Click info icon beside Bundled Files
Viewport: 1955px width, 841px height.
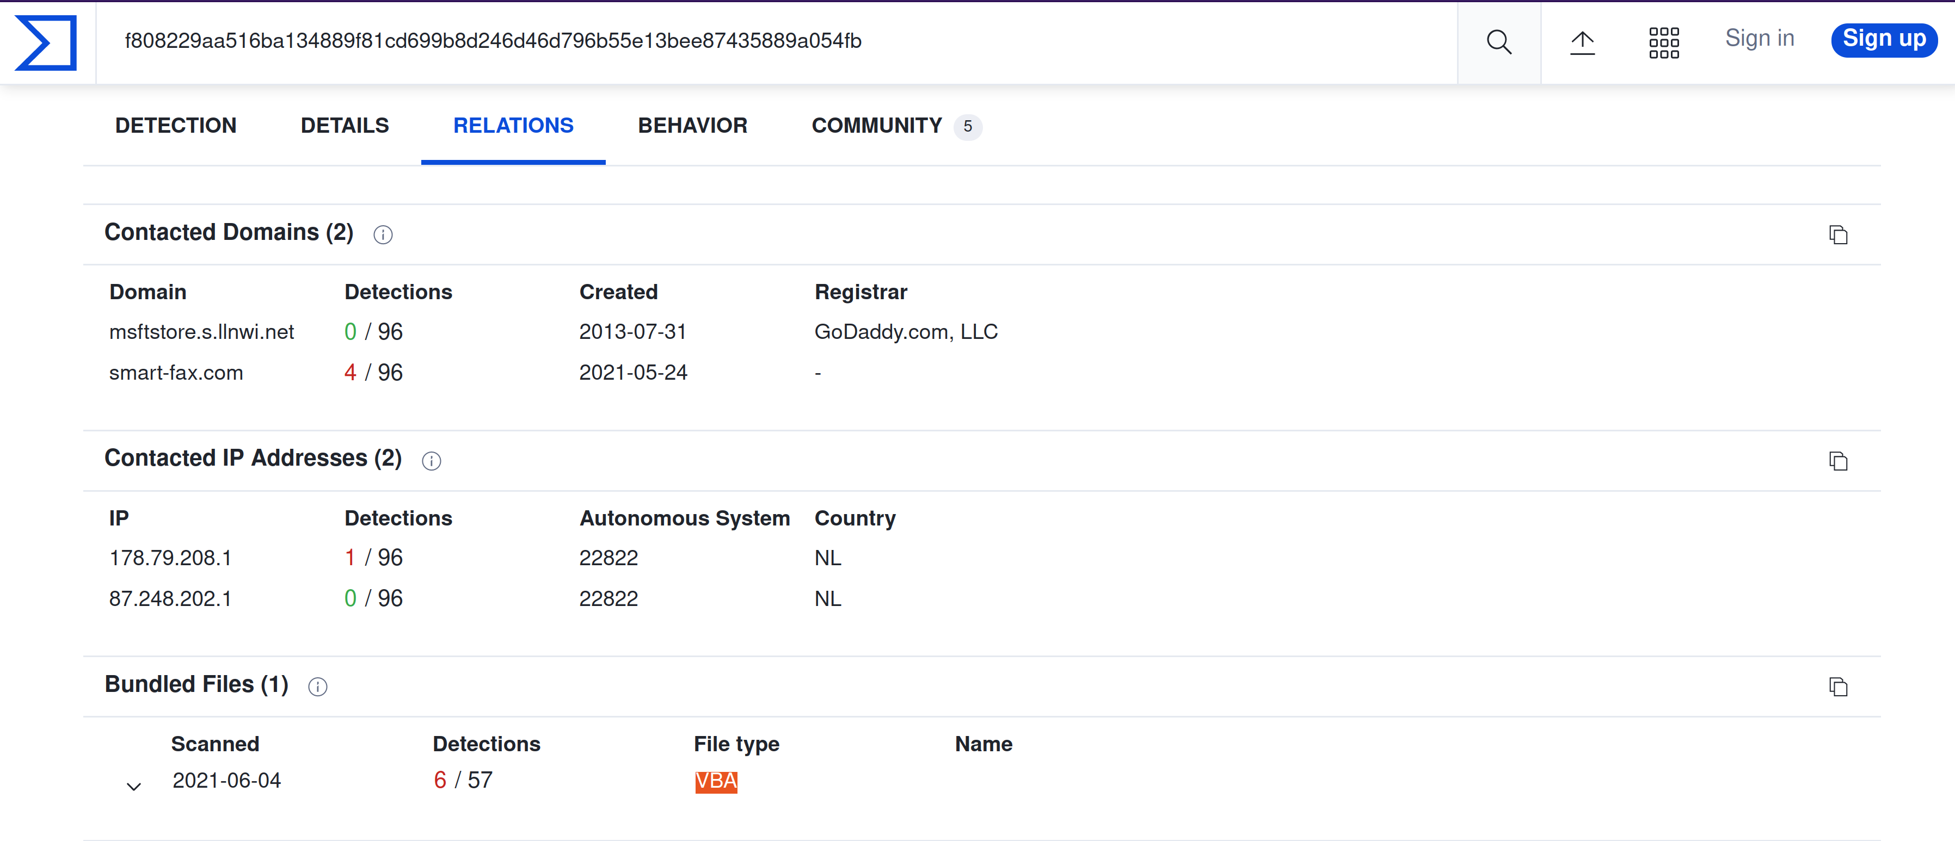pos(317,687)
